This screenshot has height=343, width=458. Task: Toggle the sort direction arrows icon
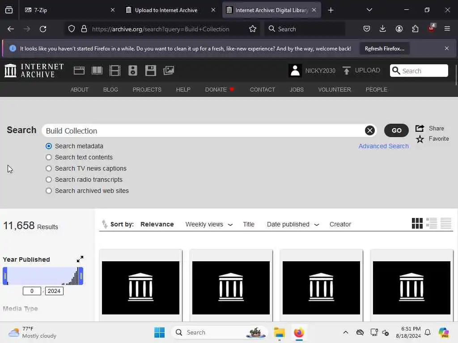pos(105,224)
